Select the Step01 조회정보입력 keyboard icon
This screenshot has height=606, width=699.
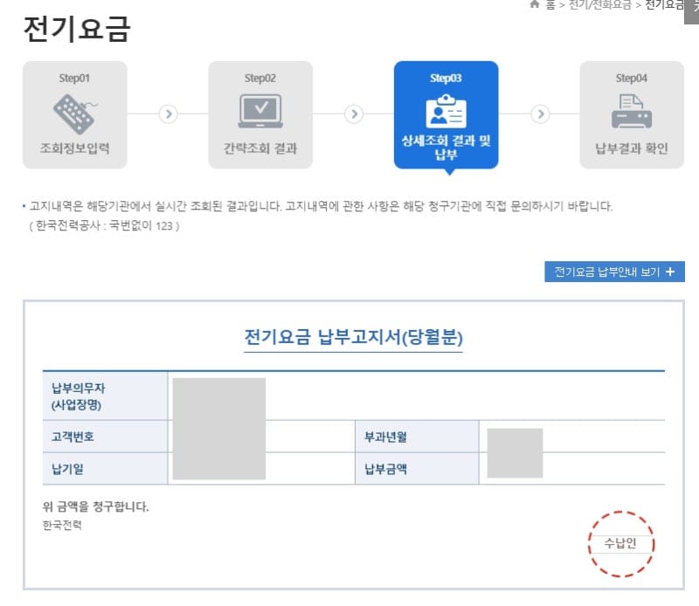(x=76, y=114)
